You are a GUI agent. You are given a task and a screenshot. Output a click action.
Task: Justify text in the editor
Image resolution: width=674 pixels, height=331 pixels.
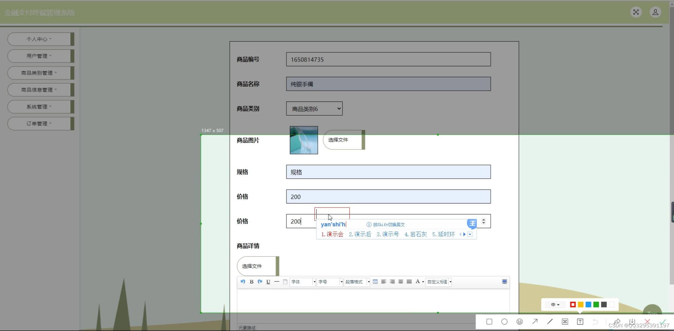(409, 282)
